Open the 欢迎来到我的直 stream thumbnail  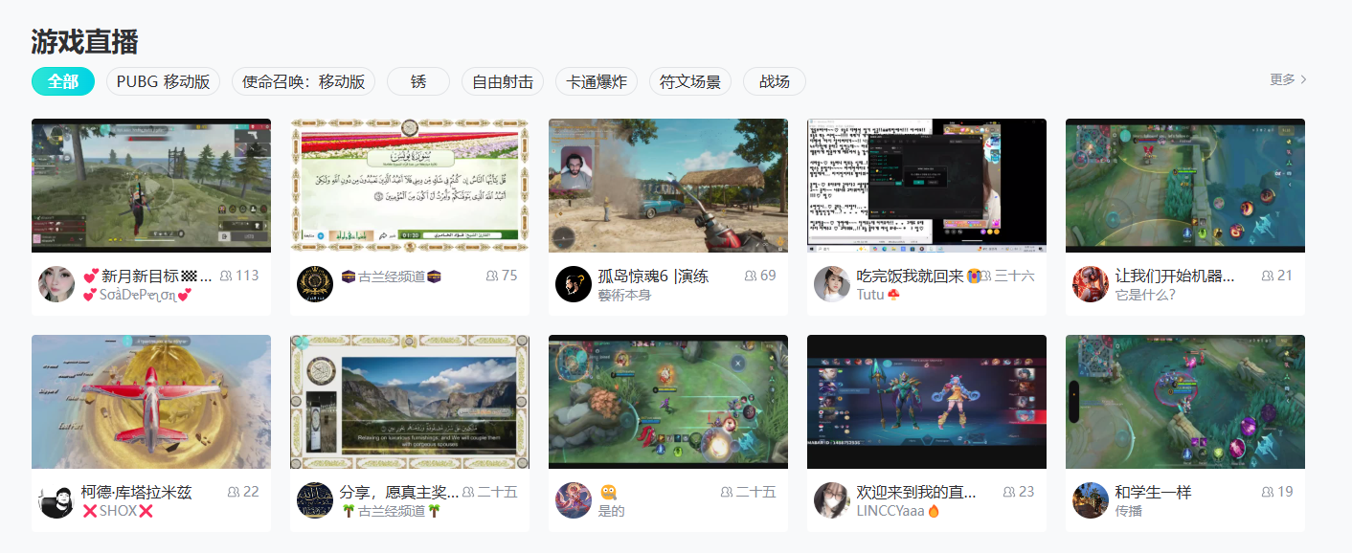[927, 402]
